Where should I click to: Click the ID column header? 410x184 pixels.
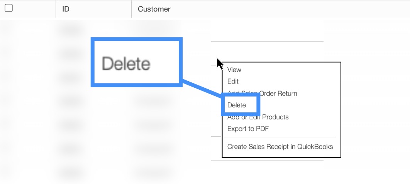click(x=66, y=9)
